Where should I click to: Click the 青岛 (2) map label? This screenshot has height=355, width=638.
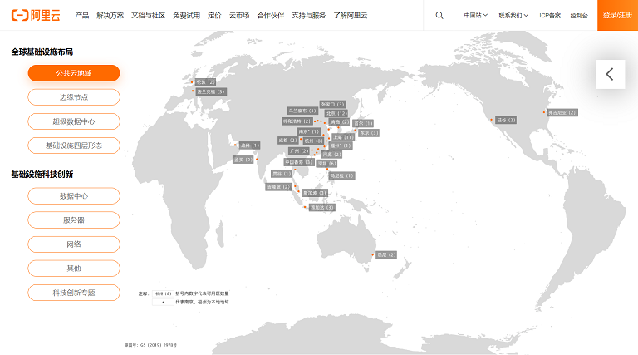pos(339,122)
